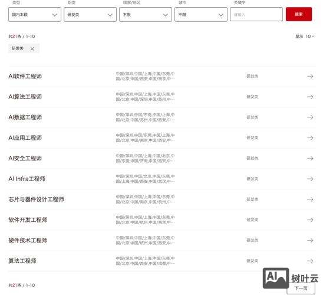Open the 国内本硕 type dropdown
323x295 pixels.
(x=35, y=14)
